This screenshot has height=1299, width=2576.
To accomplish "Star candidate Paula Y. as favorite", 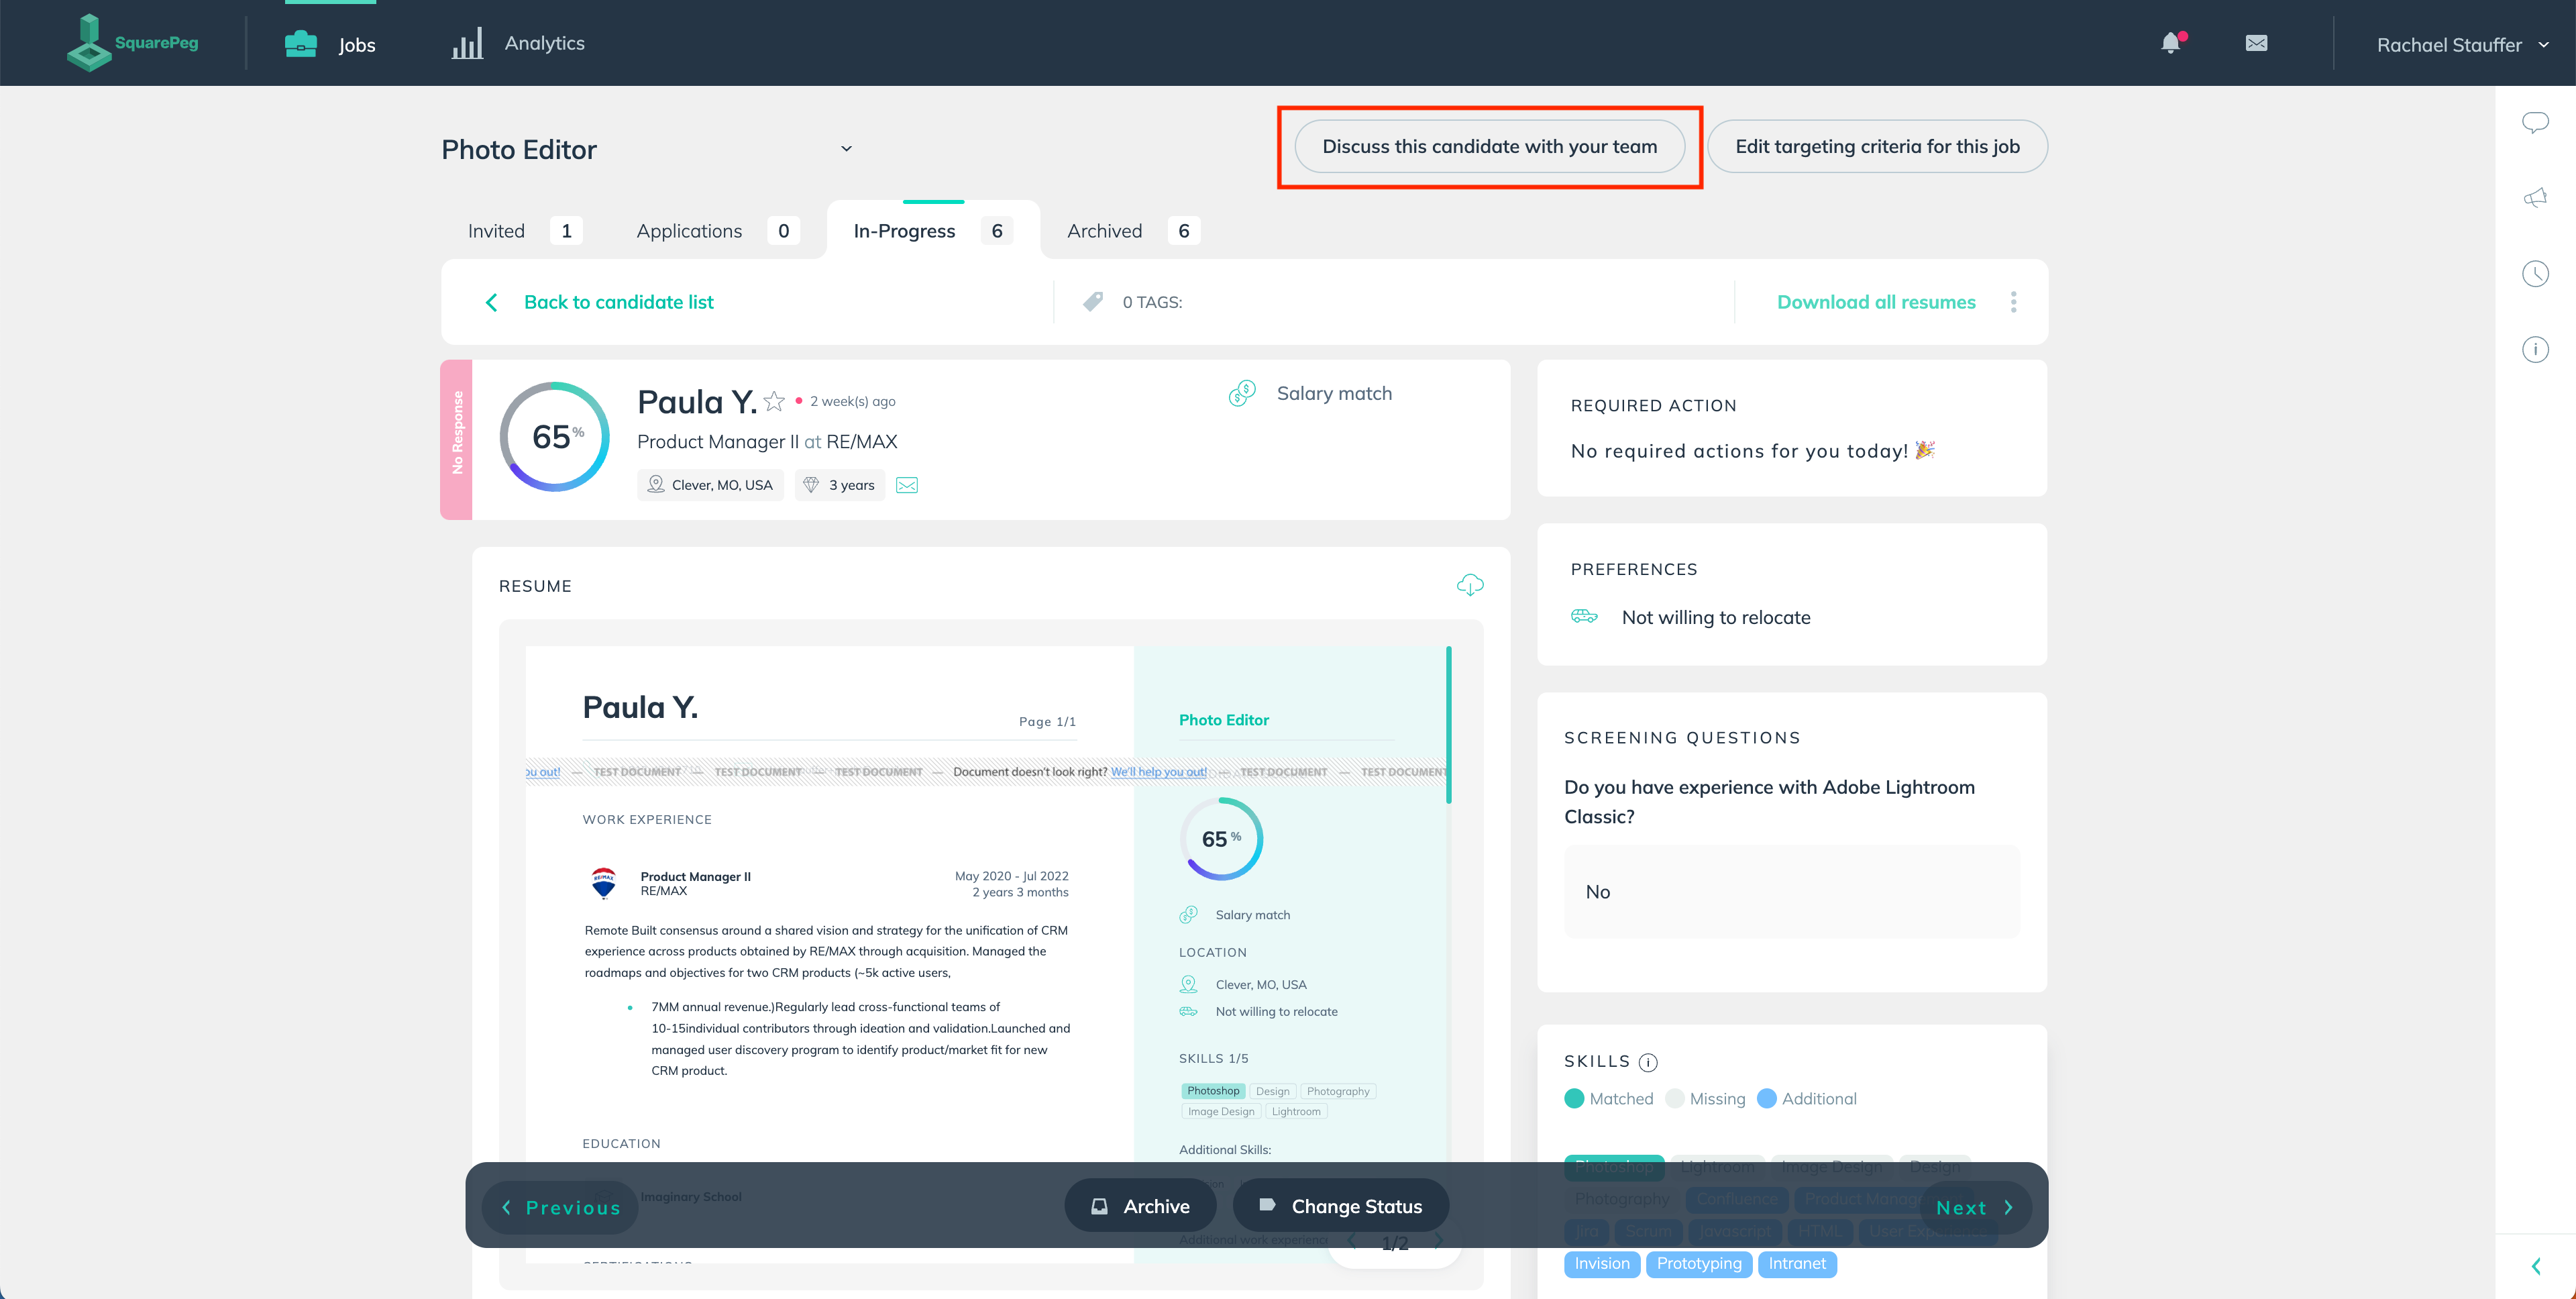I will (774, 401).
